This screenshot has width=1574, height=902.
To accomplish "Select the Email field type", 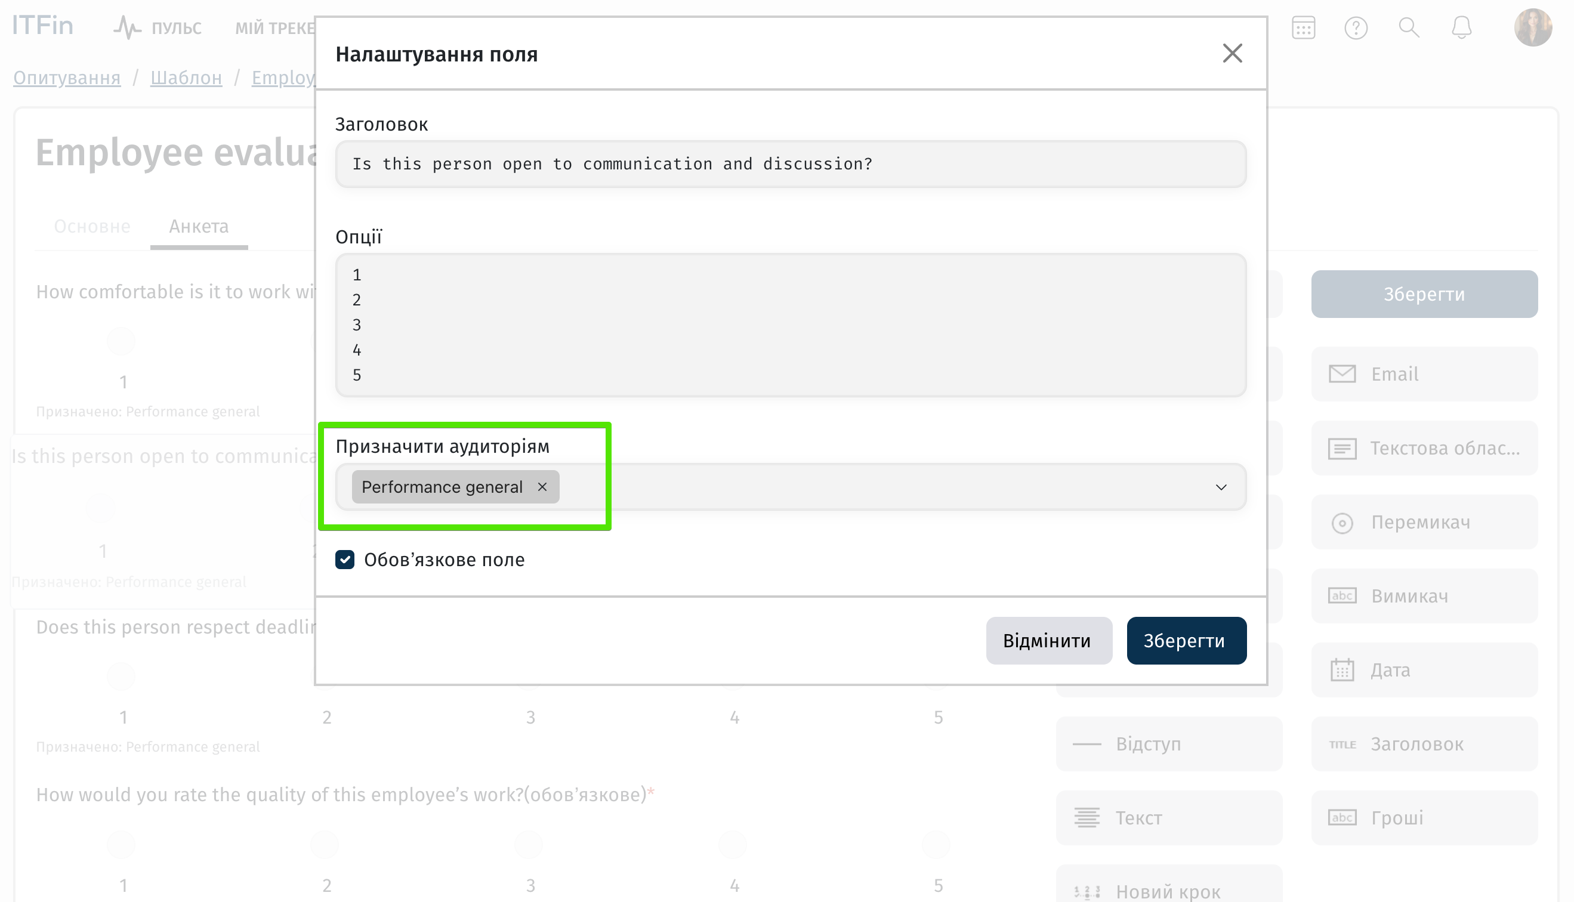I will [1424, 374].
